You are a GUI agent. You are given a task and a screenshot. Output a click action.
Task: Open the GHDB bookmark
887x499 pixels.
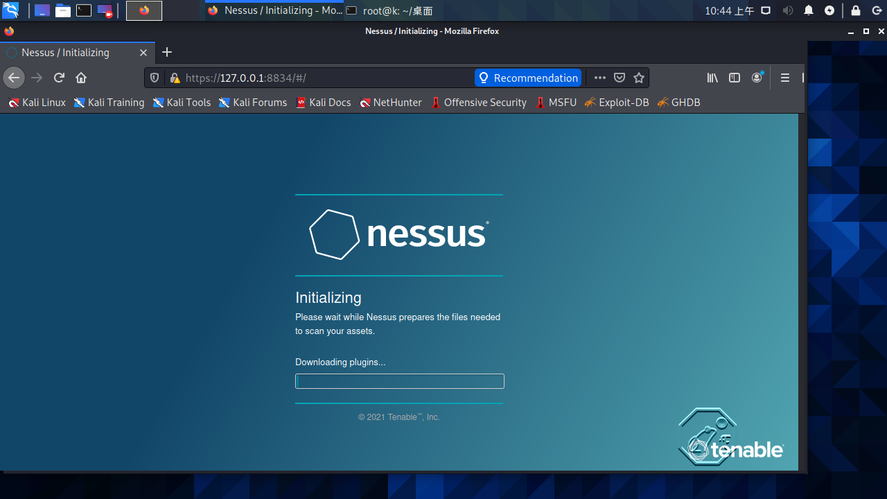tap(678, 103)
